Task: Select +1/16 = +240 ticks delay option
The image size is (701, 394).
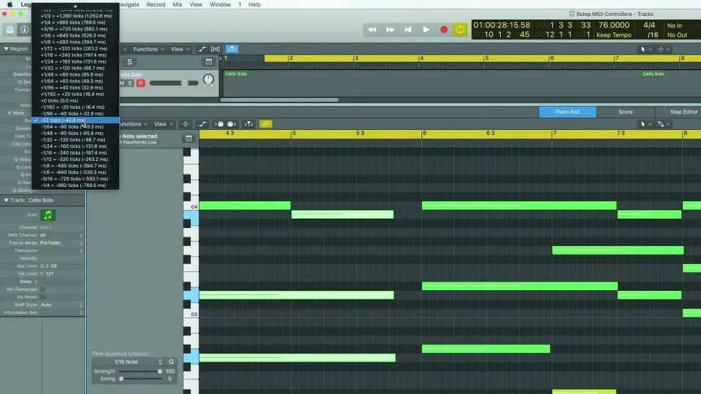Action: [75, 55]
